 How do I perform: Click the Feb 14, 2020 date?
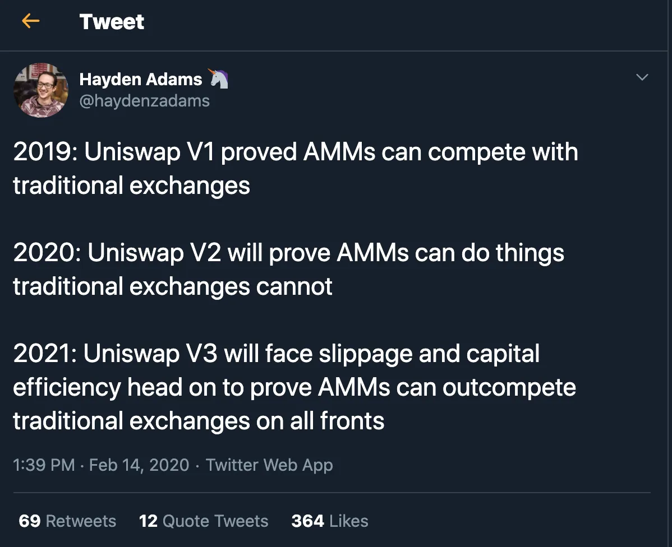coord(139,465)
